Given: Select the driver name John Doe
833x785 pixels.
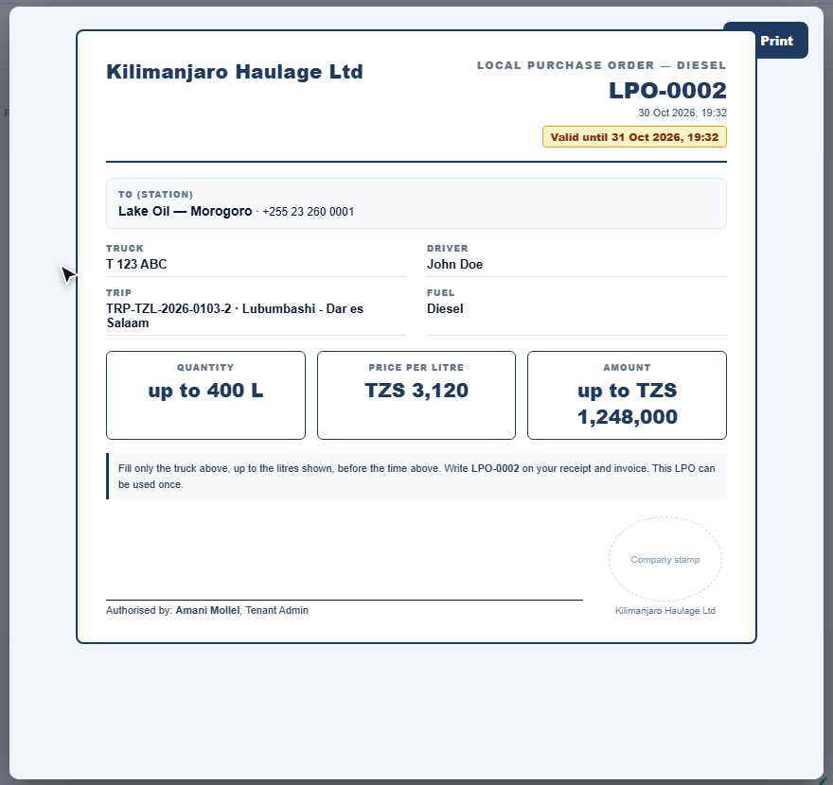Looking at the screenshot, I should click(454, 264).
